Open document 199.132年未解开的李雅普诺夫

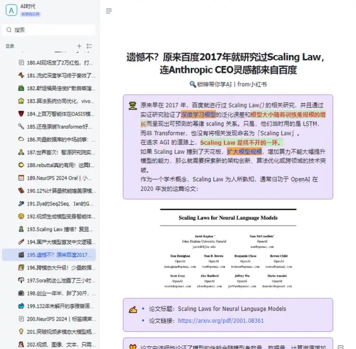click(x=49, y=306)
